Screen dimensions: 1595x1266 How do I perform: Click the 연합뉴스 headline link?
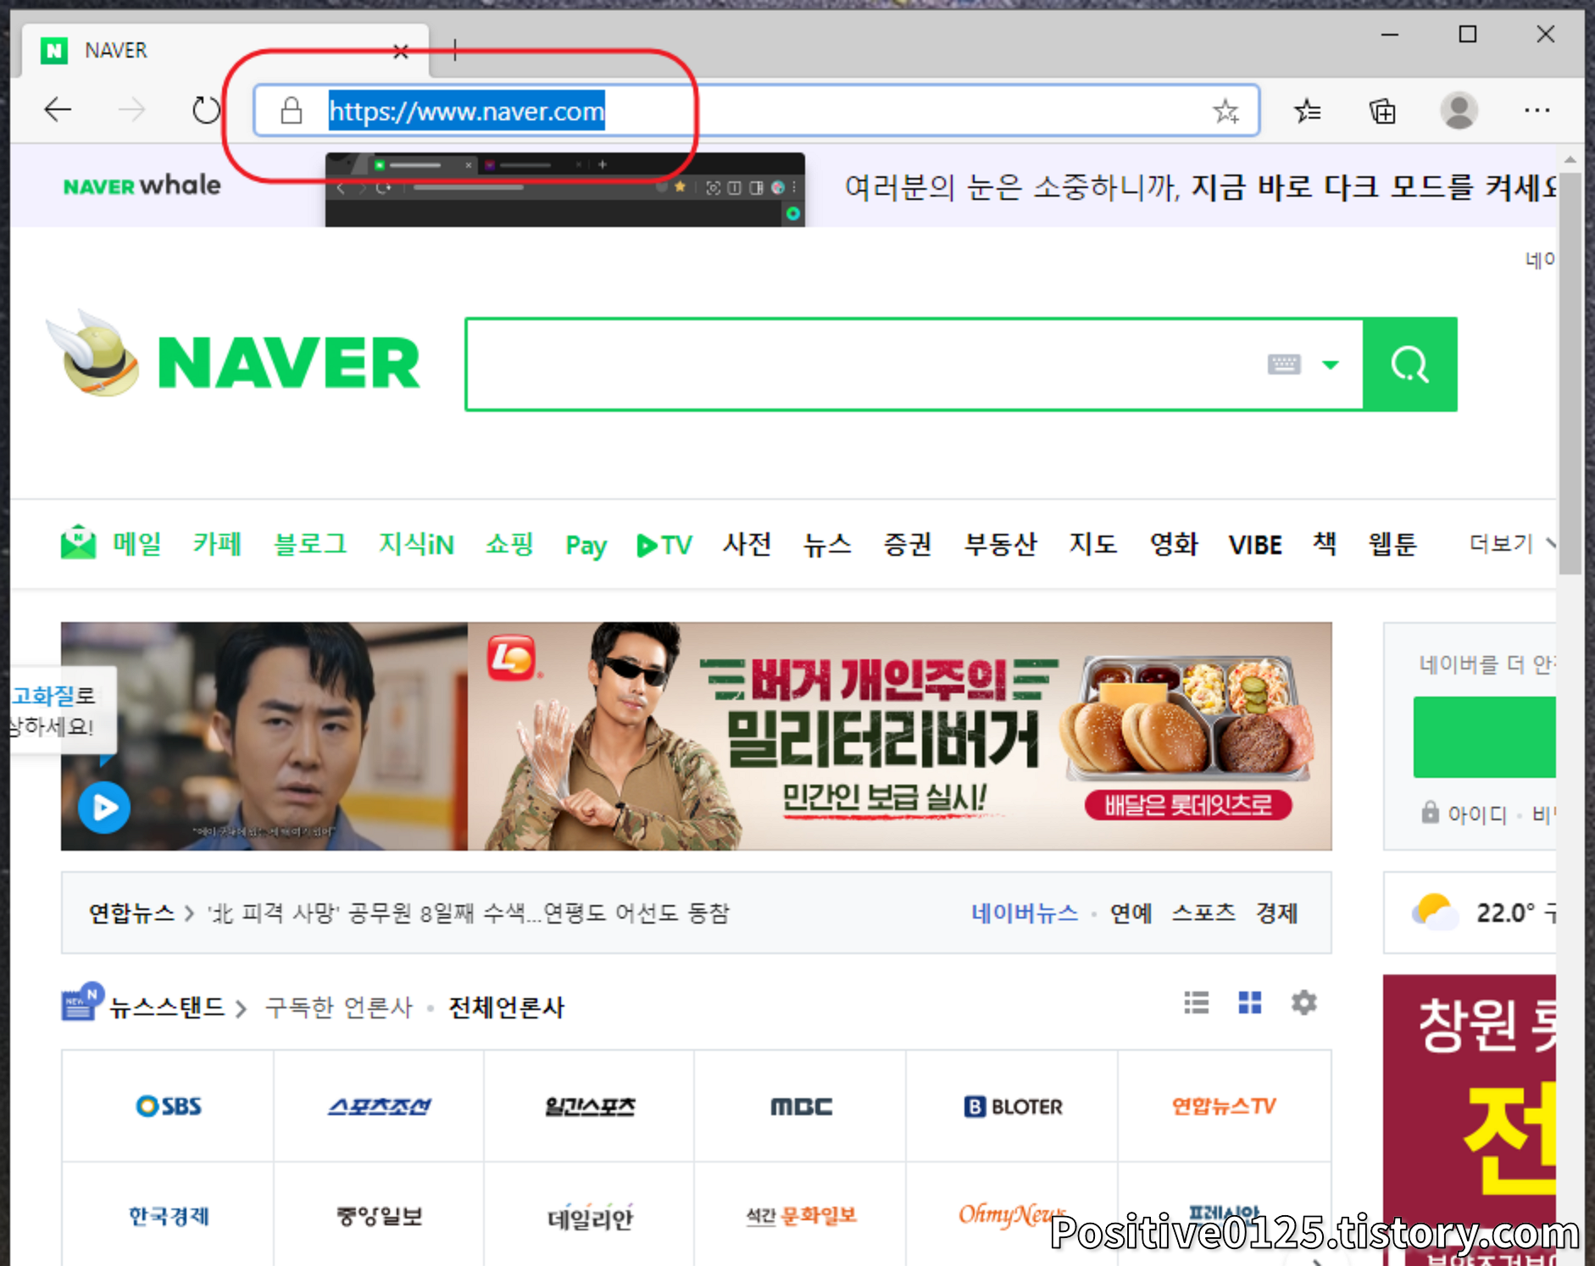pos(468,913)
